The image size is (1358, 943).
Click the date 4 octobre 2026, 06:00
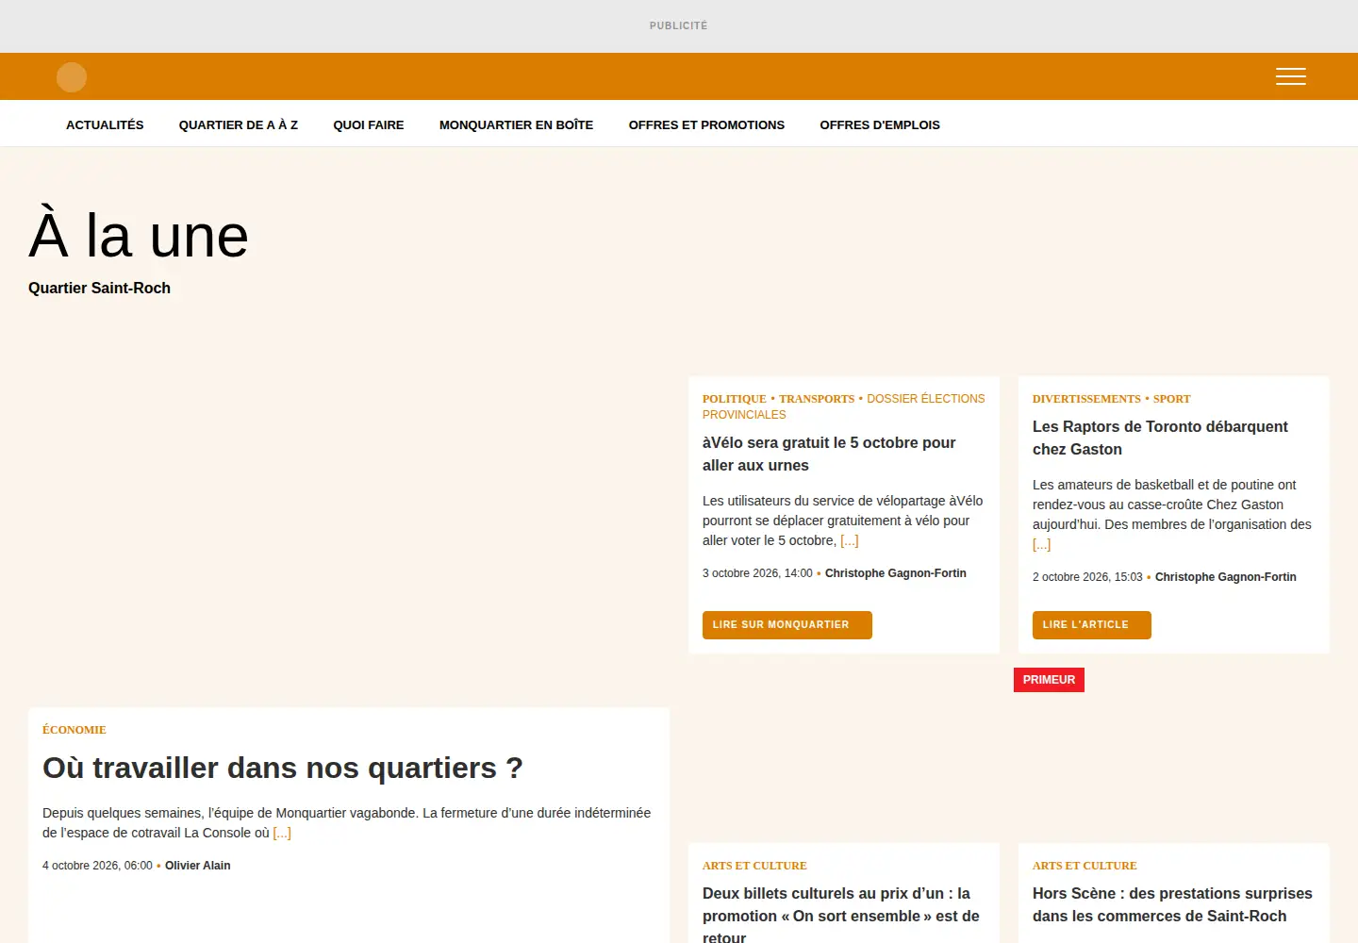pos(97,866)
